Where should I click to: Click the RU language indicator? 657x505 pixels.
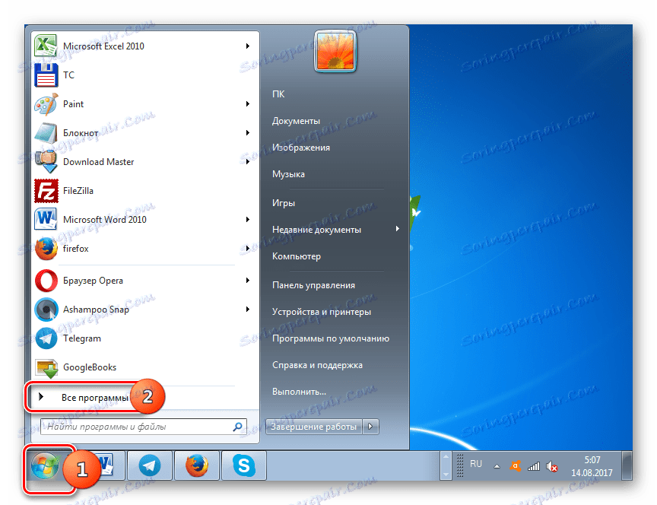475,464
